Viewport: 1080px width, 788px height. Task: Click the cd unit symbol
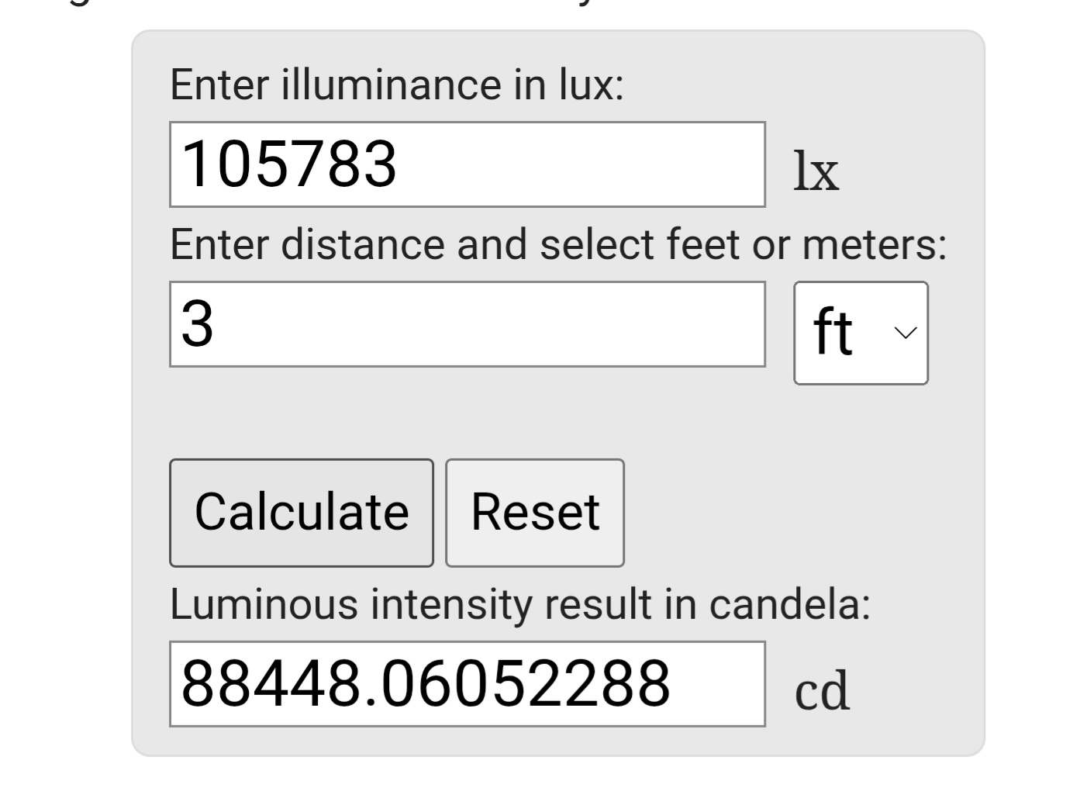click(x=822, y=690)
